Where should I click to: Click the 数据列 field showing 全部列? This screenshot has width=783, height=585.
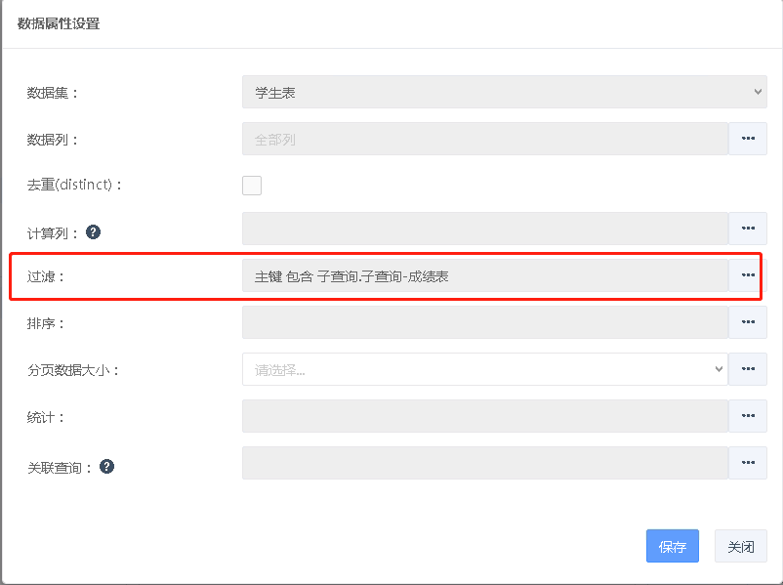484,139
